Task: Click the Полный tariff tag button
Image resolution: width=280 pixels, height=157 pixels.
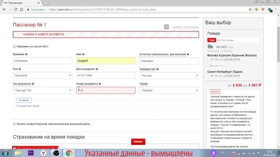Action: click(24, 100)
